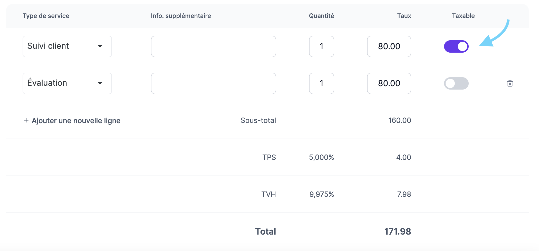Image resolution: width=539 pixels, height=251 pixels.
Task: Click the Taux column header
Action: 404,16
